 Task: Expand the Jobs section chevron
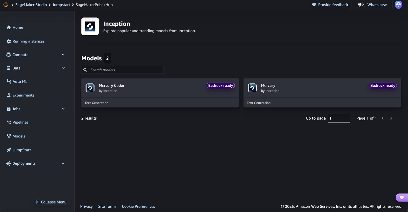(63, 109)
